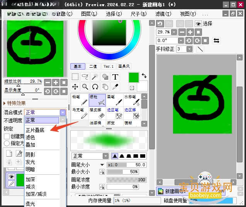The height and width of the screenshot is (207, 246).
Task: Select the magic wand tool
Action: [x=95, y=77]
